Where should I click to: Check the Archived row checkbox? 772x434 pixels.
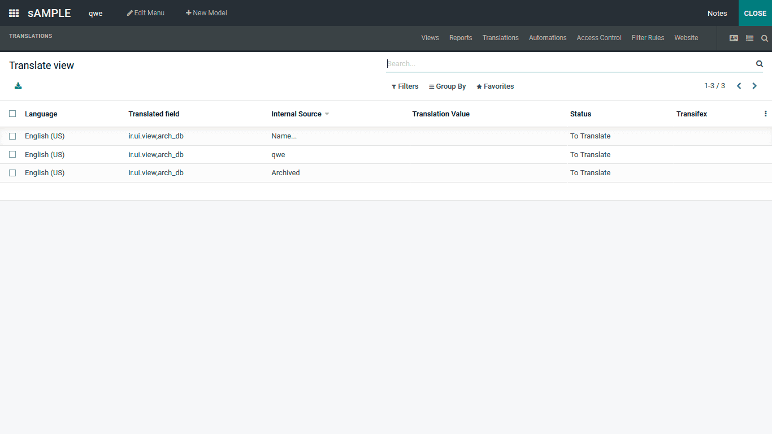(x=12, y=172)
